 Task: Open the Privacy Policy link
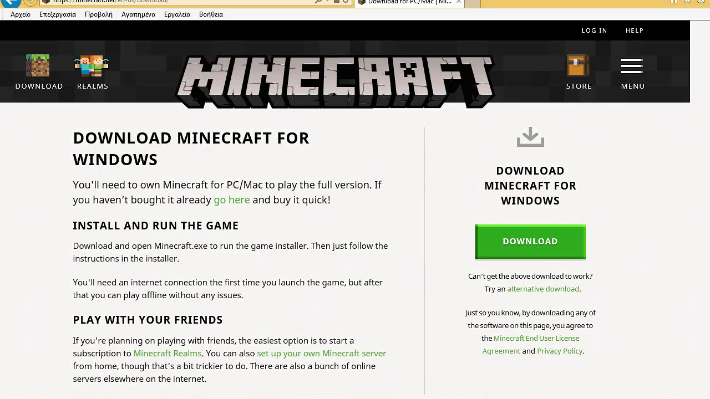560,351
